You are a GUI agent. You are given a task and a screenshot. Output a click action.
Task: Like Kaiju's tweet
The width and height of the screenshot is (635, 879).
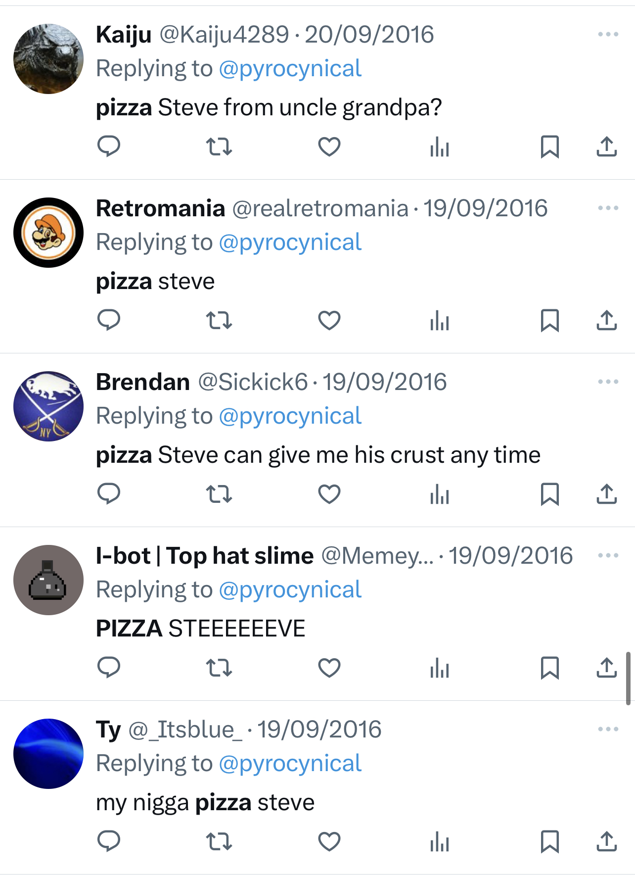click(x=329, y=146)
